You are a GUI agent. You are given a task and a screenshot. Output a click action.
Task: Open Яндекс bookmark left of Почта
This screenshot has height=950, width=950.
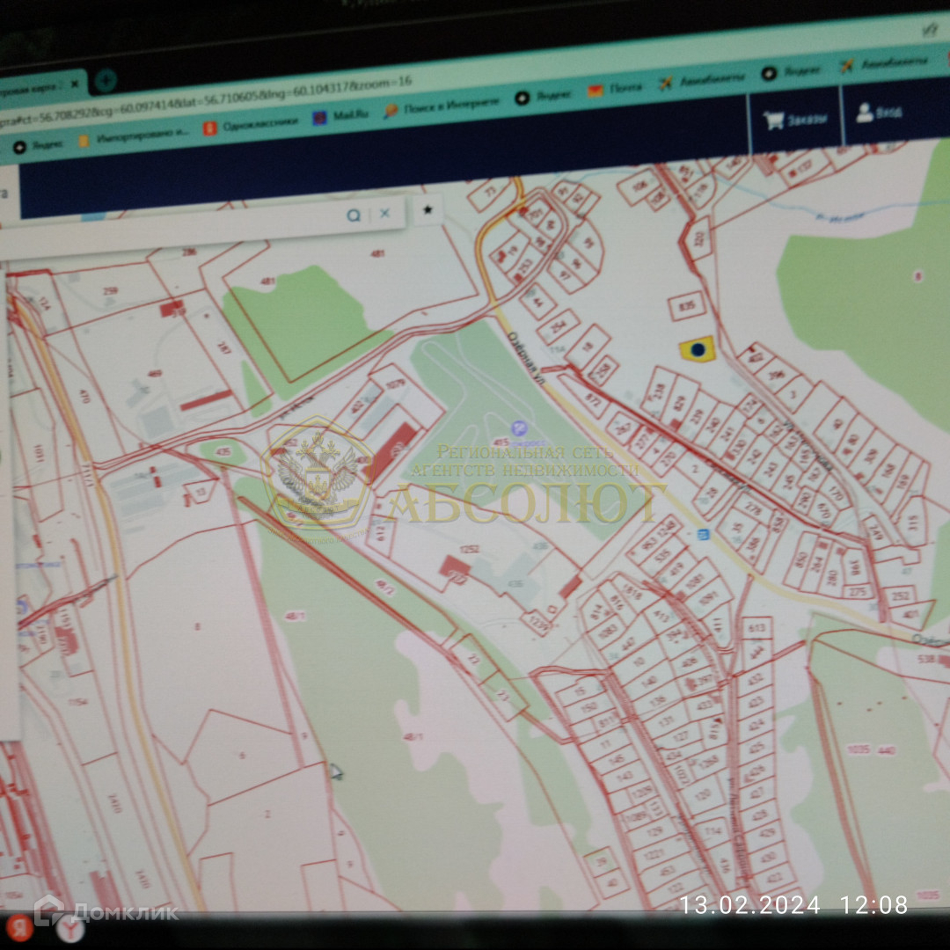543,96
